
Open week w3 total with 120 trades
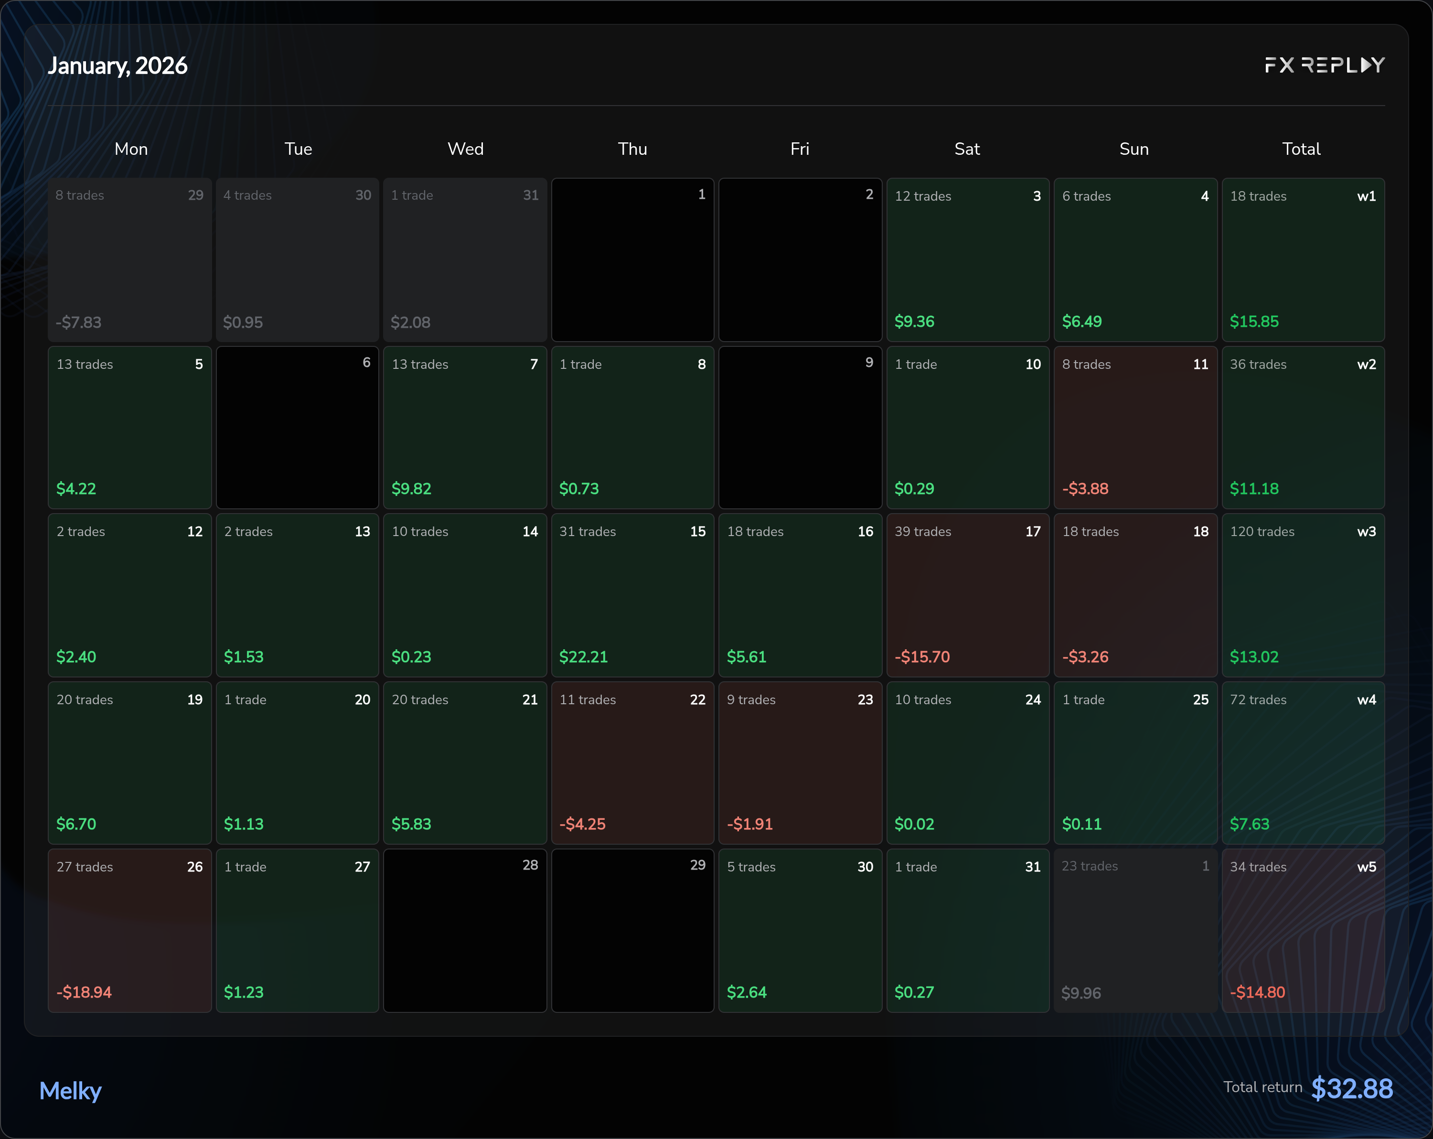click(x=1303, y=595)
